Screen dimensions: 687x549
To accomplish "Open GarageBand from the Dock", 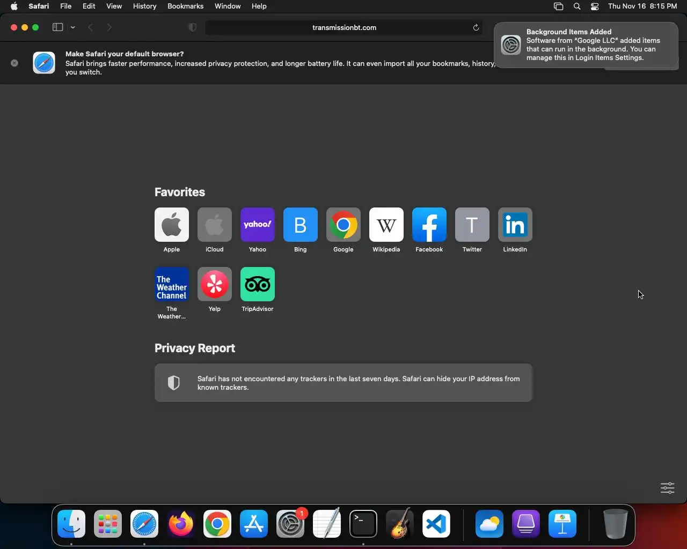I will pos(400,524).
